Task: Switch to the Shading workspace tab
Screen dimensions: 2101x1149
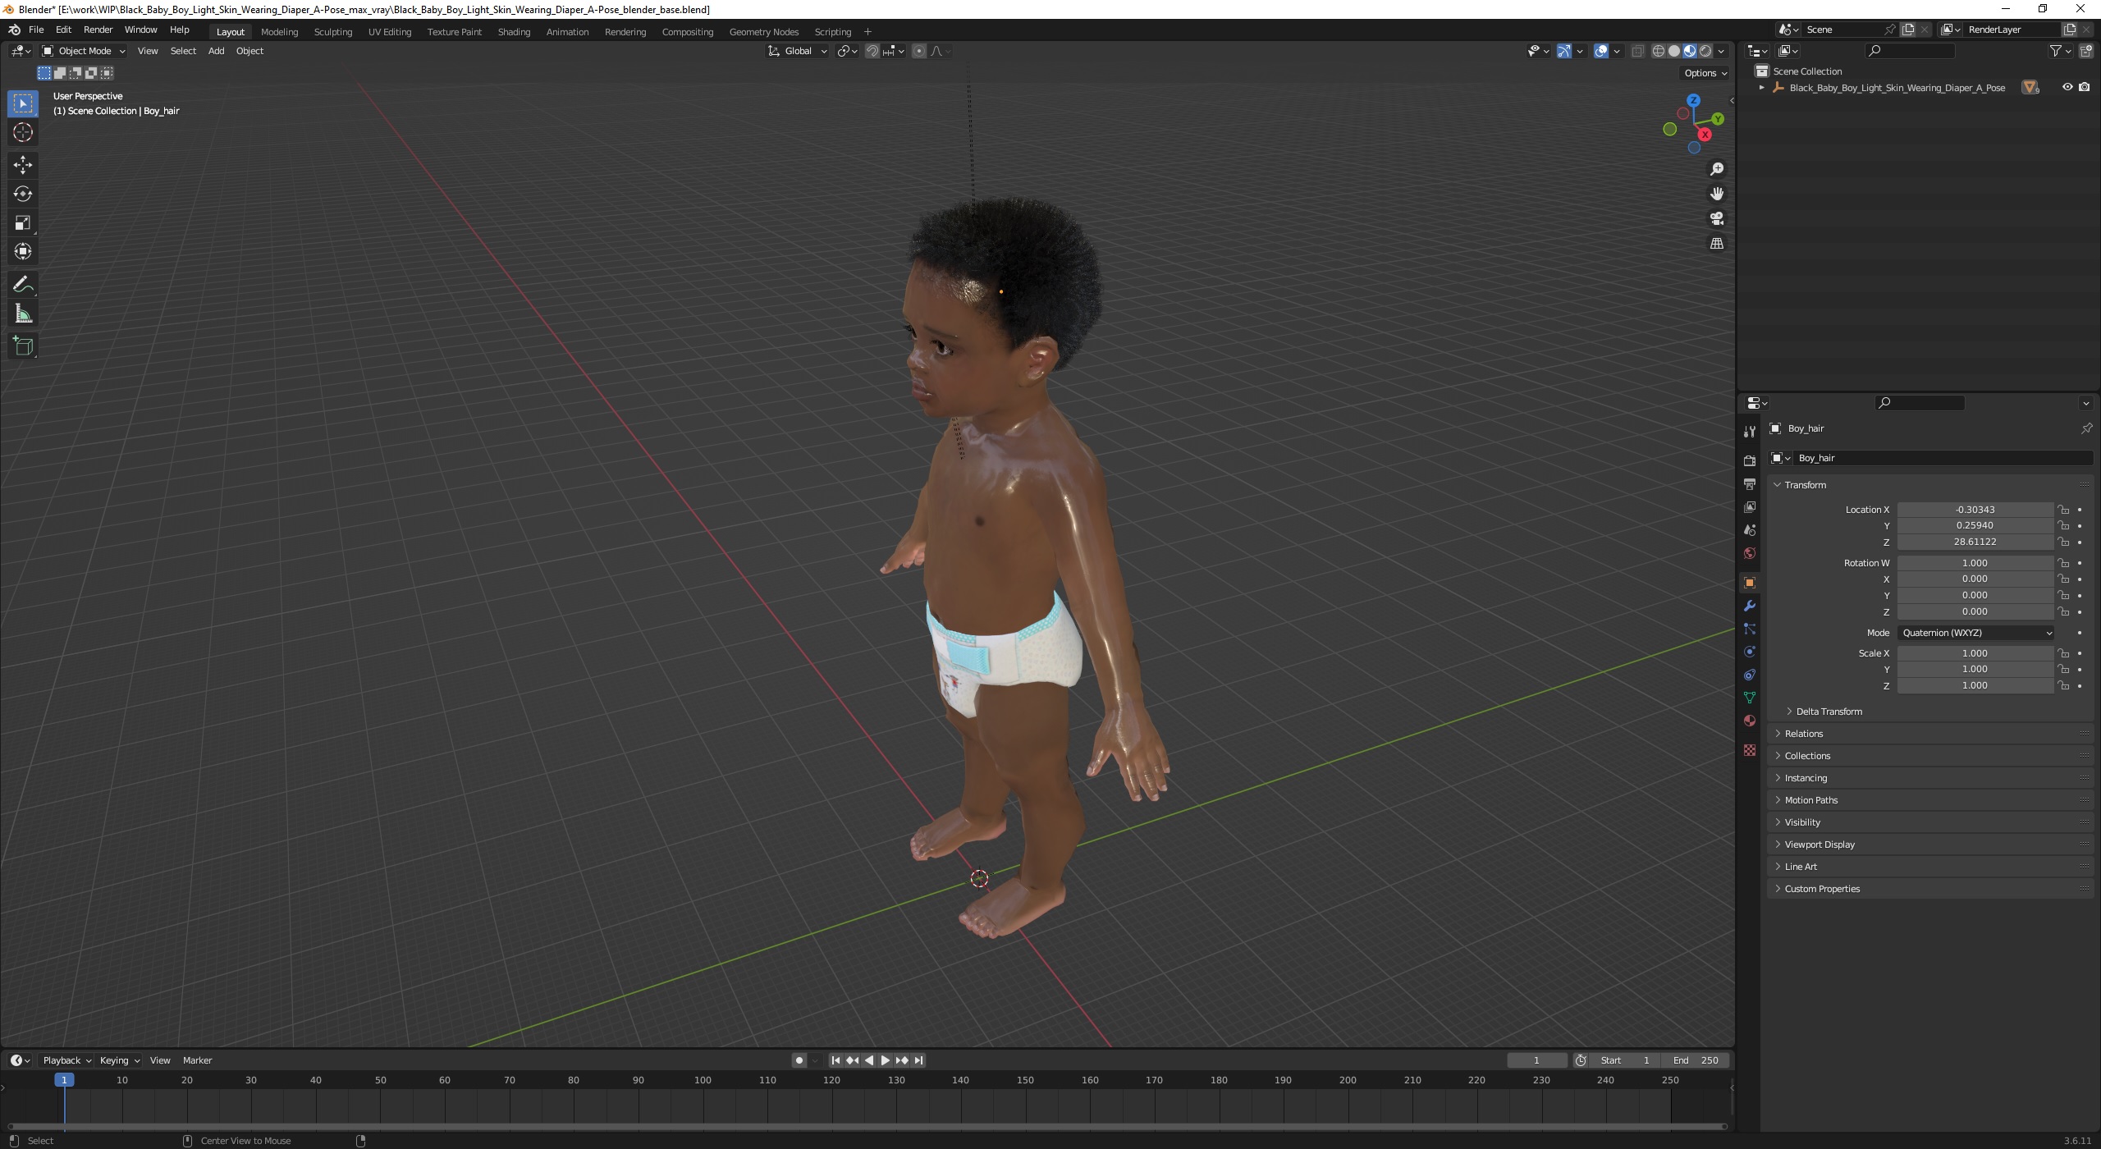Action: coord(514,32)
